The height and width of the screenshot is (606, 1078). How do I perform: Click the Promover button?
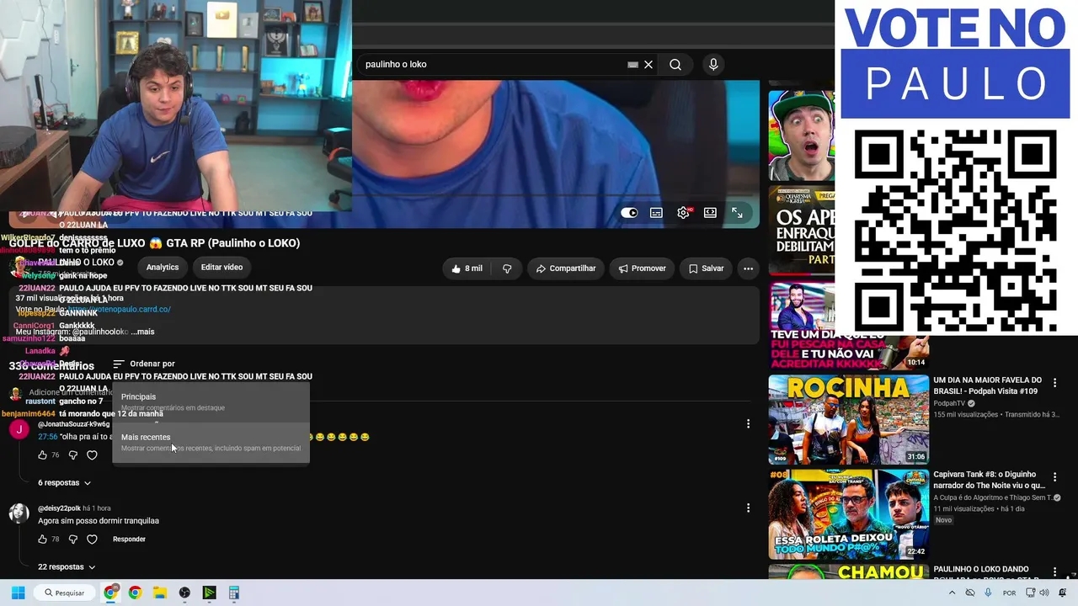[x=642, y=268]
